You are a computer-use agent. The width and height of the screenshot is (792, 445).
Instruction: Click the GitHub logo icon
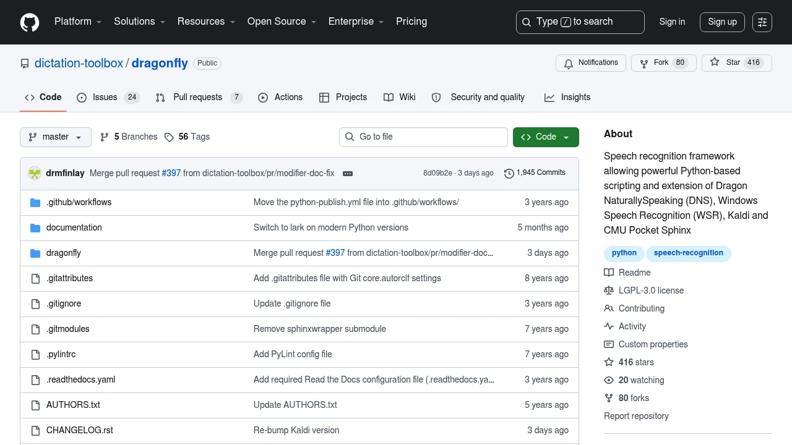point(30,22)
